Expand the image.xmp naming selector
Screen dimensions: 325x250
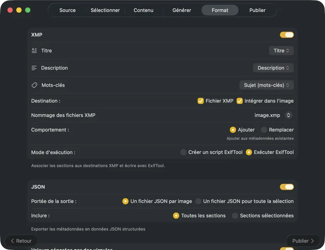pyautogui.click(x=289, y=115)
